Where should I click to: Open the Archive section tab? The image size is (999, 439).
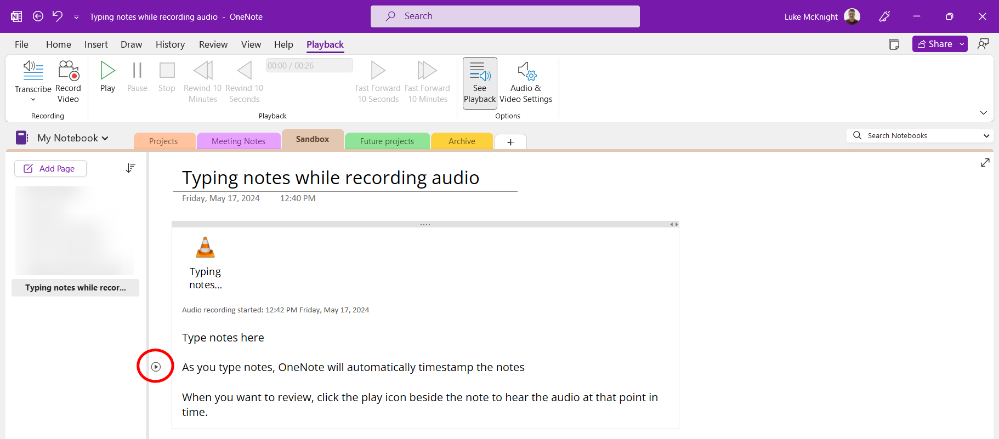(x=462, y=141)
